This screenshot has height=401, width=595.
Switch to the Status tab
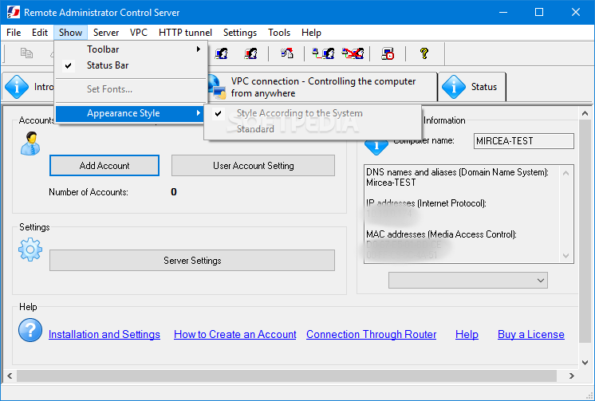click(471, 87)
